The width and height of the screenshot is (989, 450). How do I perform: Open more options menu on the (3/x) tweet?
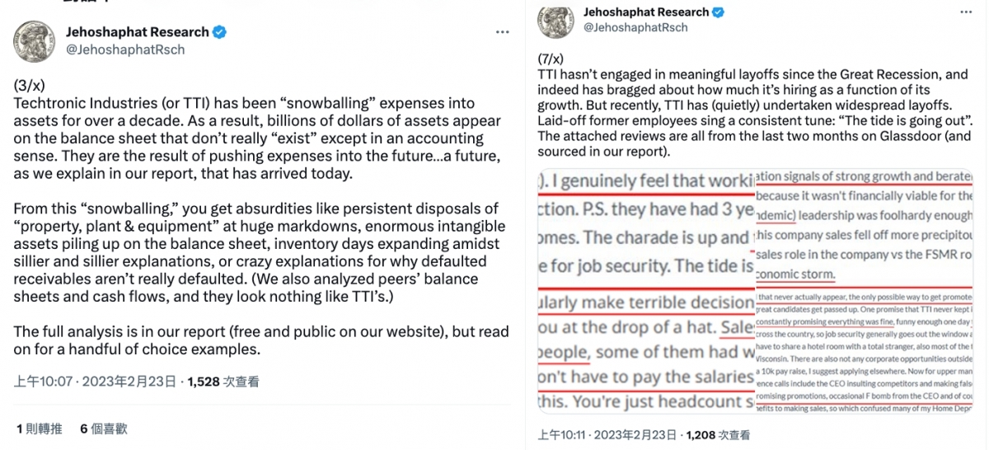(x=502, y=32)
